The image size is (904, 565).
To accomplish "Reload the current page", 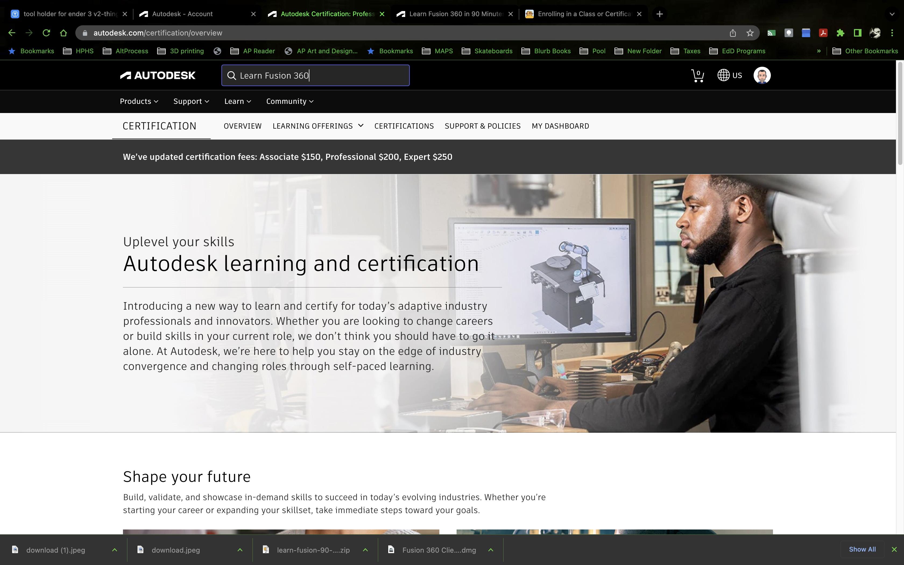I will tap(46, 33).
